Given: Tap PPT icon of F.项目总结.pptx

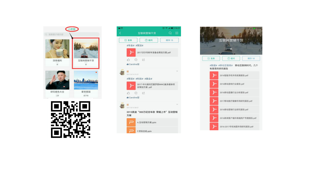Looking at the screenshot, I should [131, 130].
